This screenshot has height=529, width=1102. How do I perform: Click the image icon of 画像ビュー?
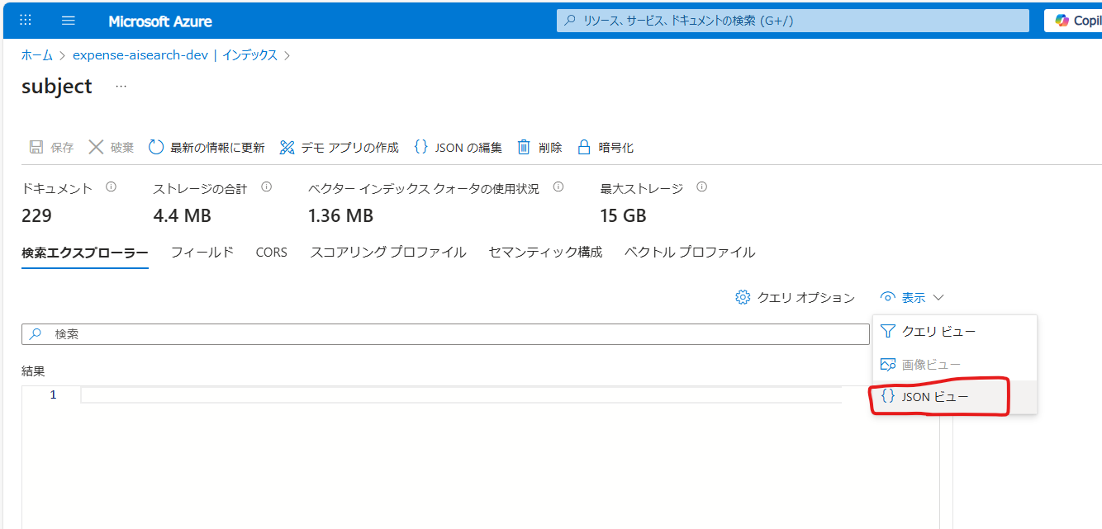point(888,364)
